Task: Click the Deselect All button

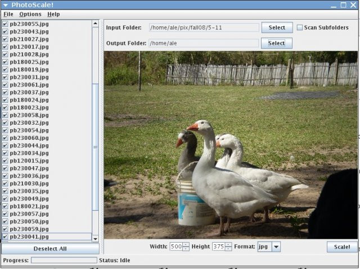Action: pyautogui.click(x=50, y=249)
